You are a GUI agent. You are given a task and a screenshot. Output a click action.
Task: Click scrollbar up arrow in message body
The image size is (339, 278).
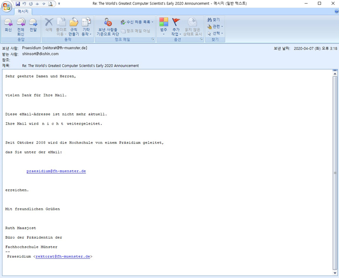(335, 74)
